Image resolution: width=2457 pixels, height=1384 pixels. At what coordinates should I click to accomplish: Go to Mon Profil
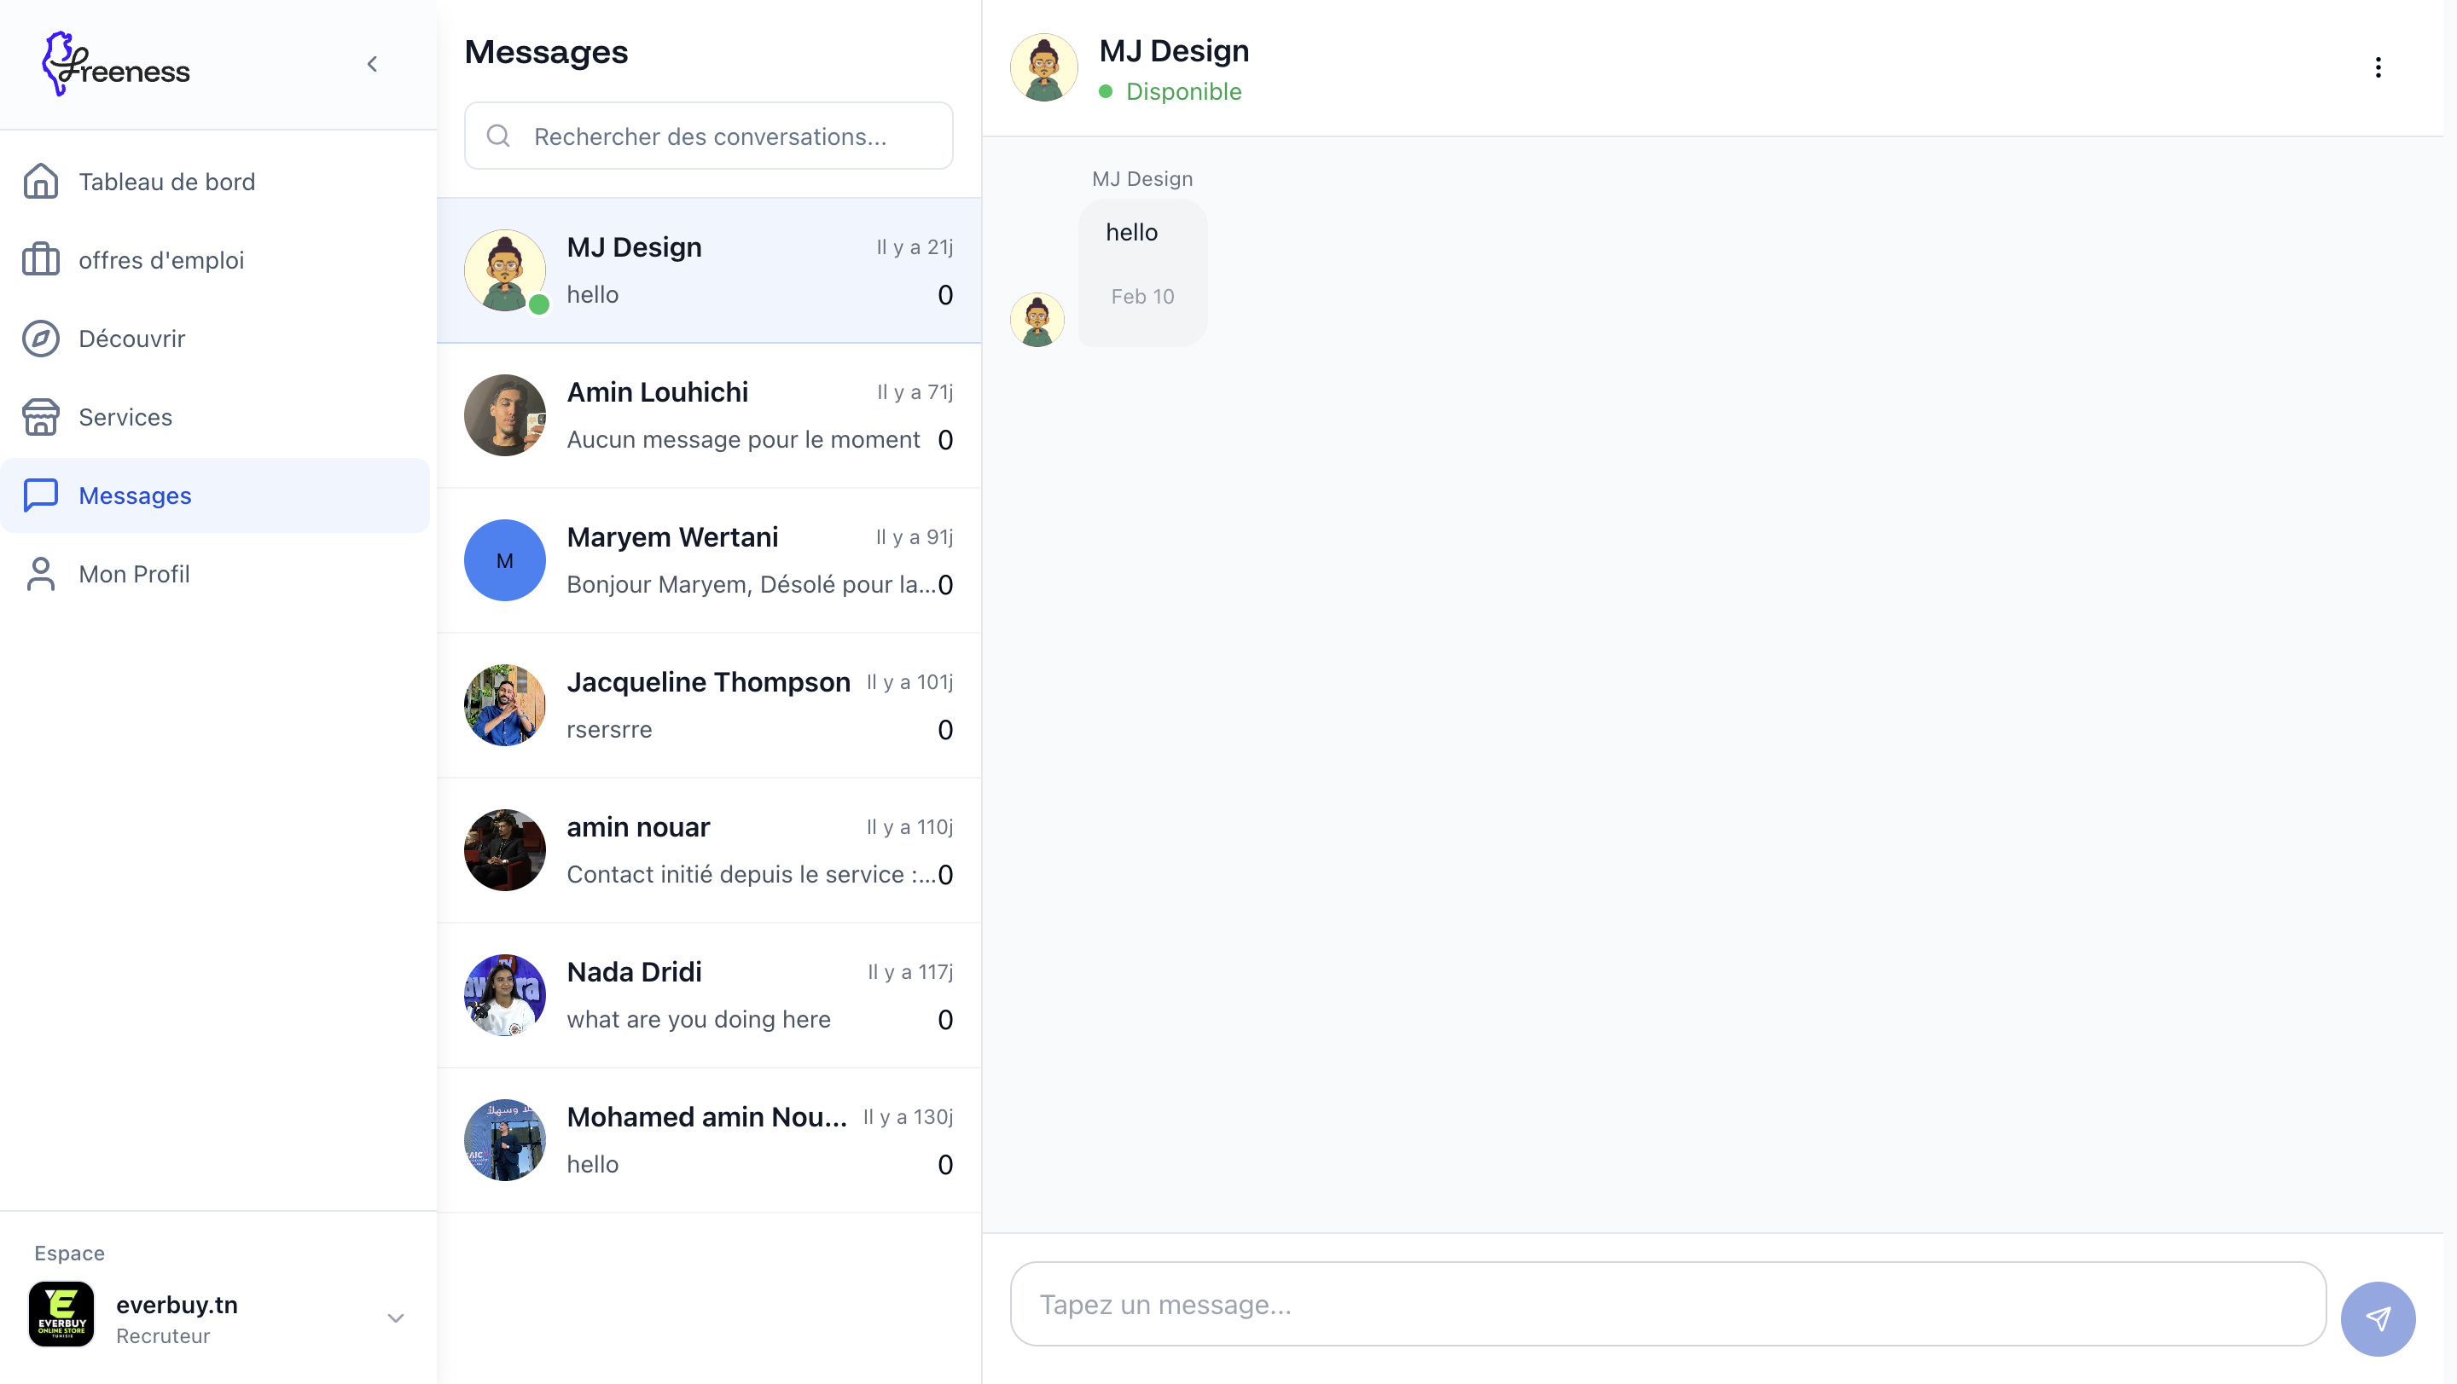pos(134,574)
